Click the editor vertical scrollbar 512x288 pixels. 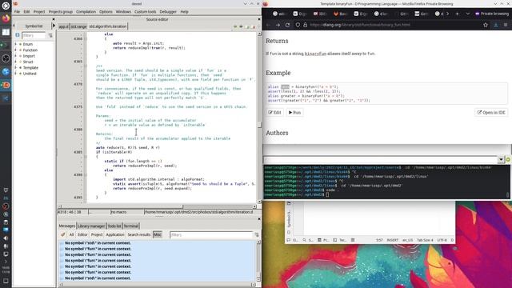pos(259,118)
